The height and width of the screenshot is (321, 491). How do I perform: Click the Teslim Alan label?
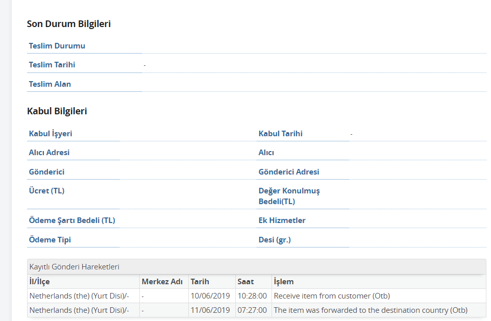point(50,84)
